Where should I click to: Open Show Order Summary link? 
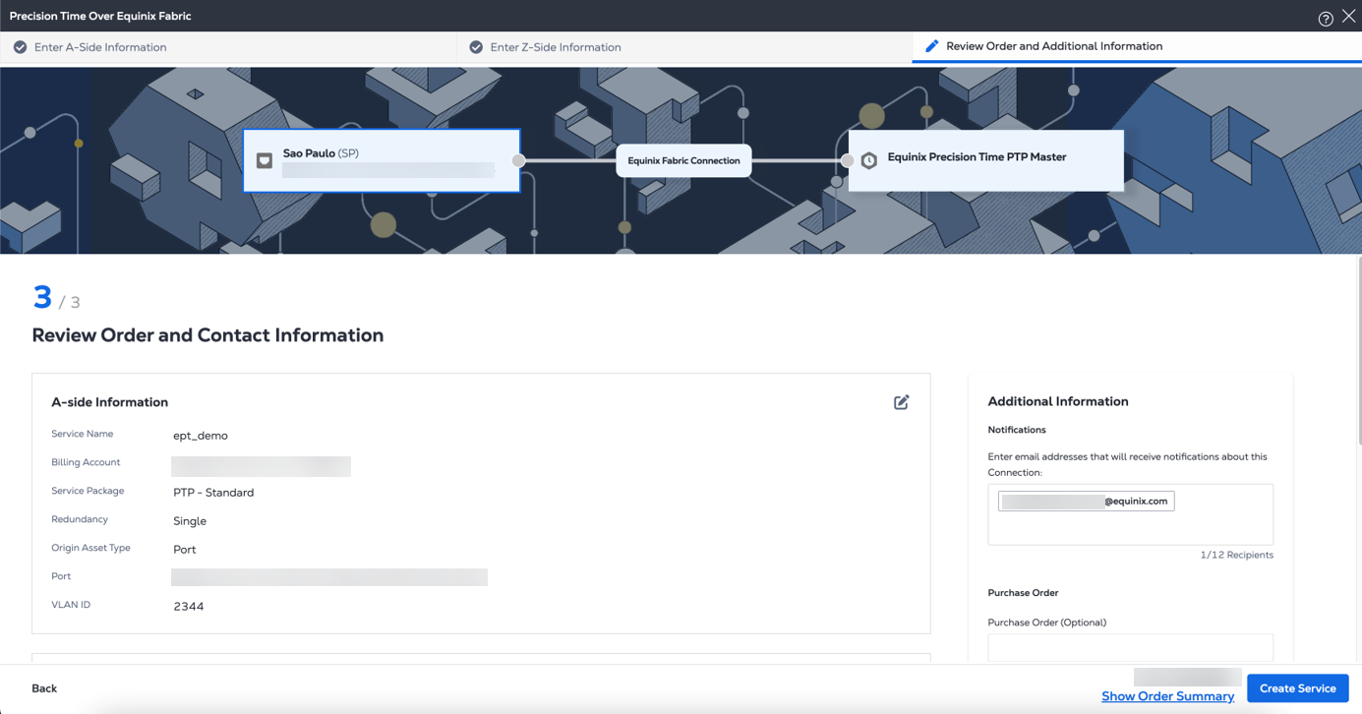1167,696
